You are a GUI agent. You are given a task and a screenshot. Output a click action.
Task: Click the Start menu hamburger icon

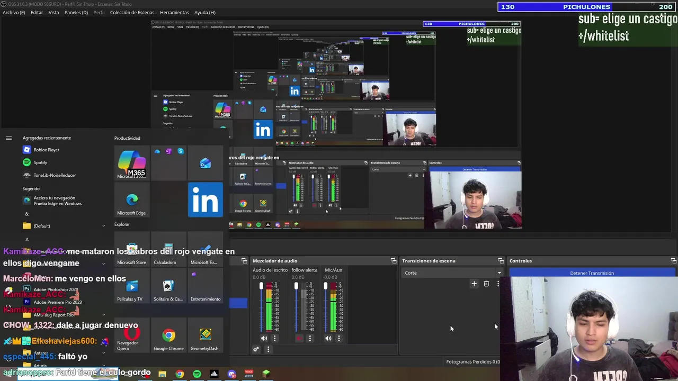[8, 138]
